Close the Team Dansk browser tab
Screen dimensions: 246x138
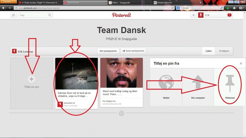[106, 3]
